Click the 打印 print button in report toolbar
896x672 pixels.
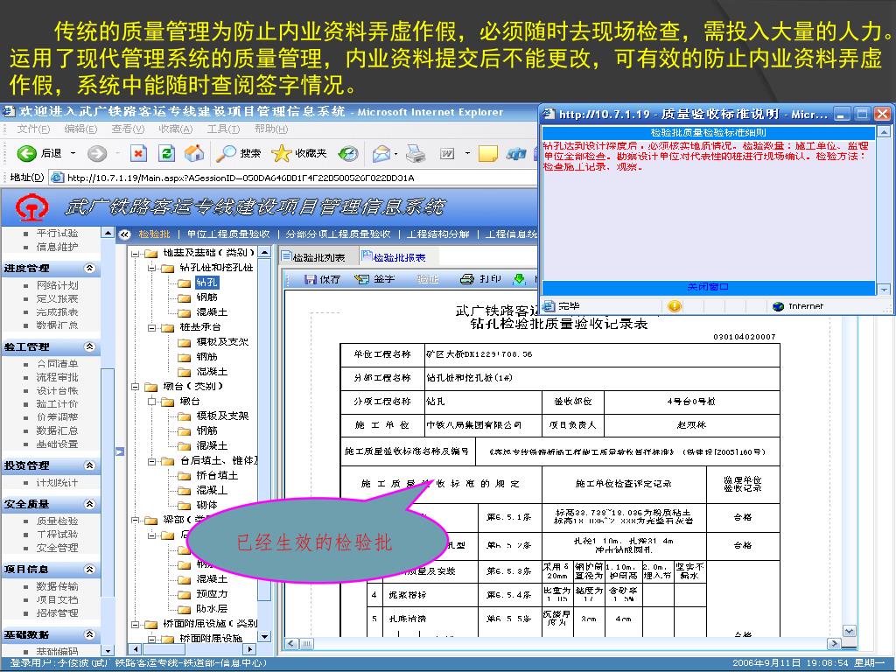click(480, 279)
